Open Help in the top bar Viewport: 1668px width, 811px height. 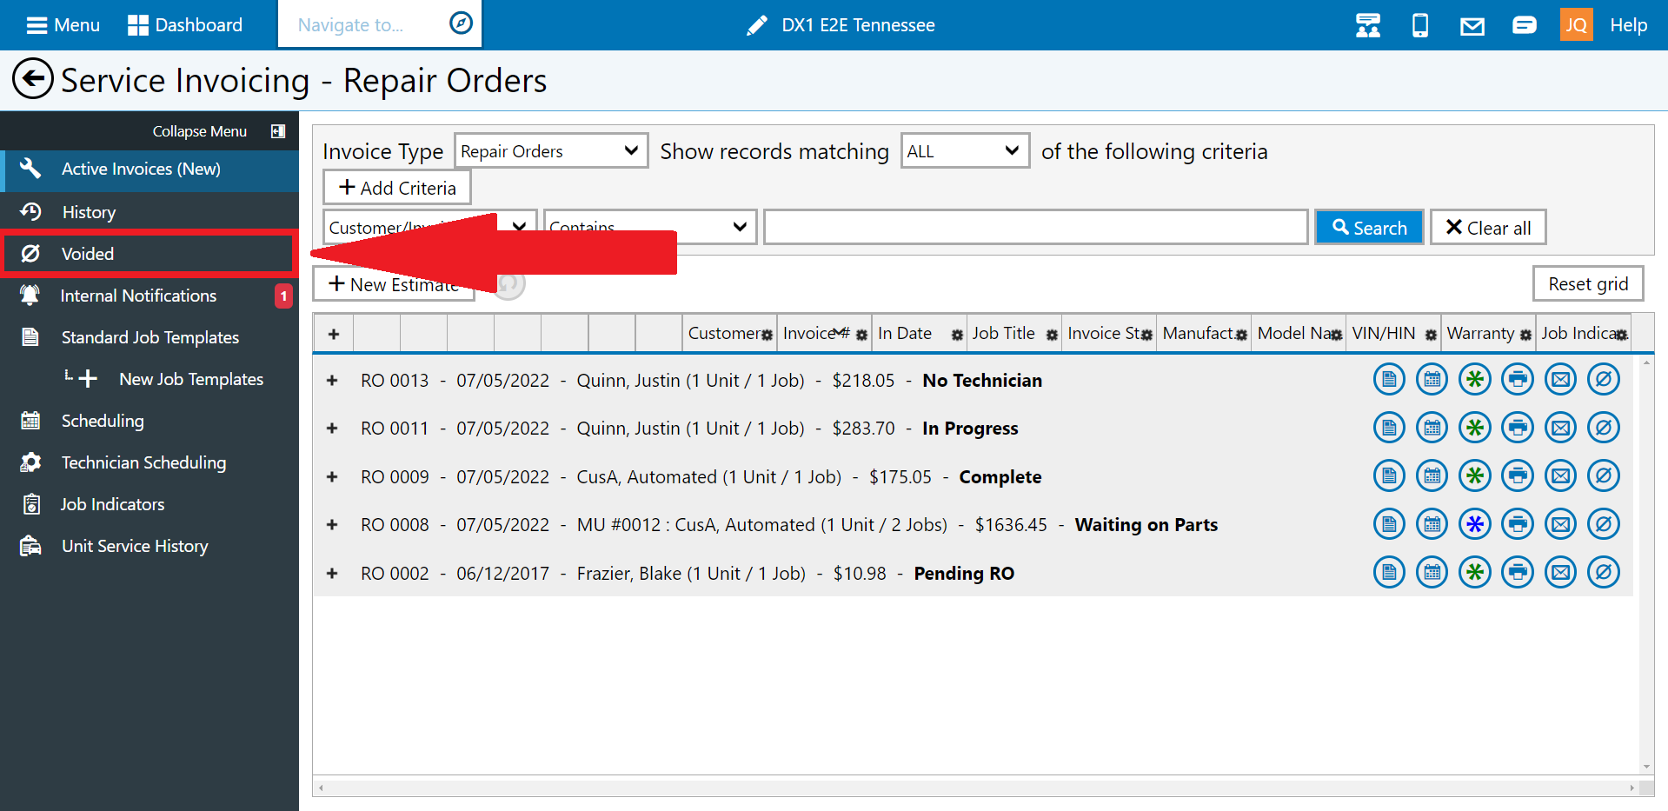[x=1628, y=25]
